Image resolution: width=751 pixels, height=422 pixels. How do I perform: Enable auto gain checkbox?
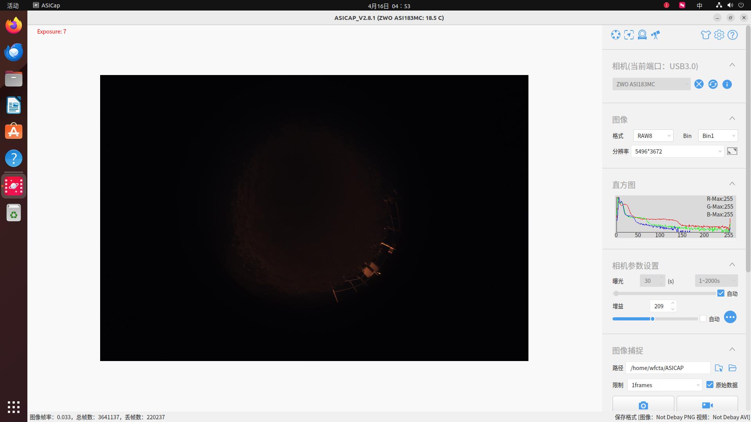tap(703, 318)
